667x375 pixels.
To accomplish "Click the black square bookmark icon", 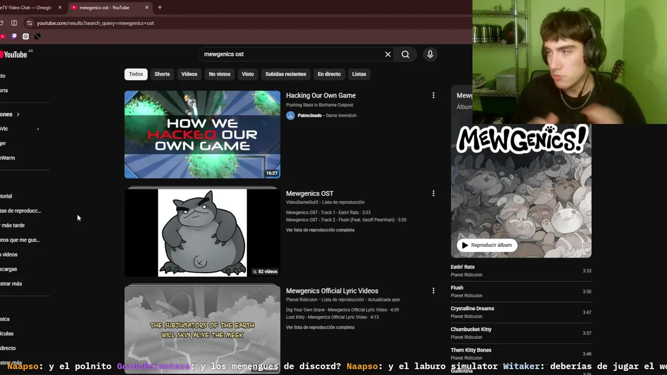I will point(38,36).
